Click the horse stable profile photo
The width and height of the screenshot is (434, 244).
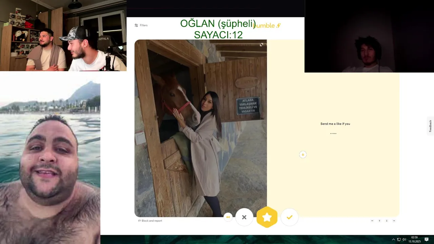click(201, 128)
